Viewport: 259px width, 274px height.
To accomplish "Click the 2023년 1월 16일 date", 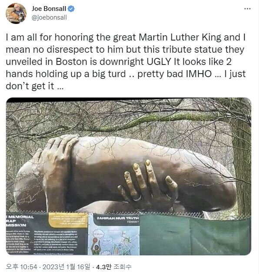I will click(66, 267).
